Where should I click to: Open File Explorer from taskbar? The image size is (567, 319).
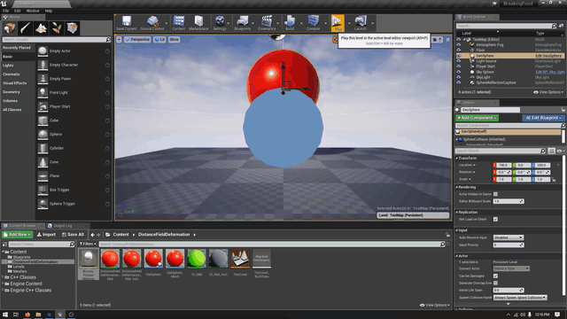click(38, 315)
